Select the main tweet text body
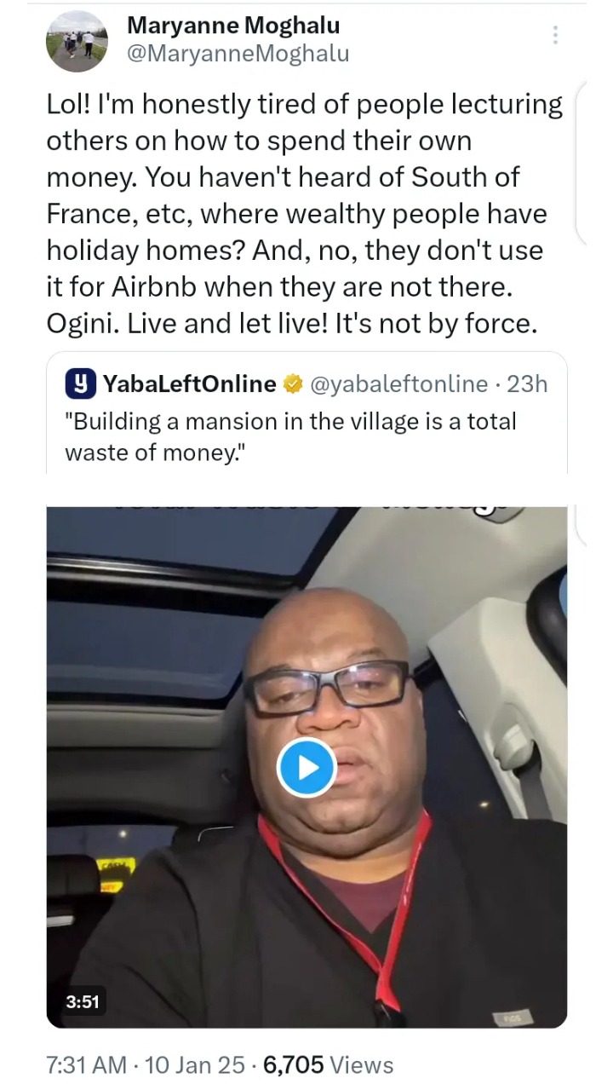613x1084 pixels. [x=305, y=215]
